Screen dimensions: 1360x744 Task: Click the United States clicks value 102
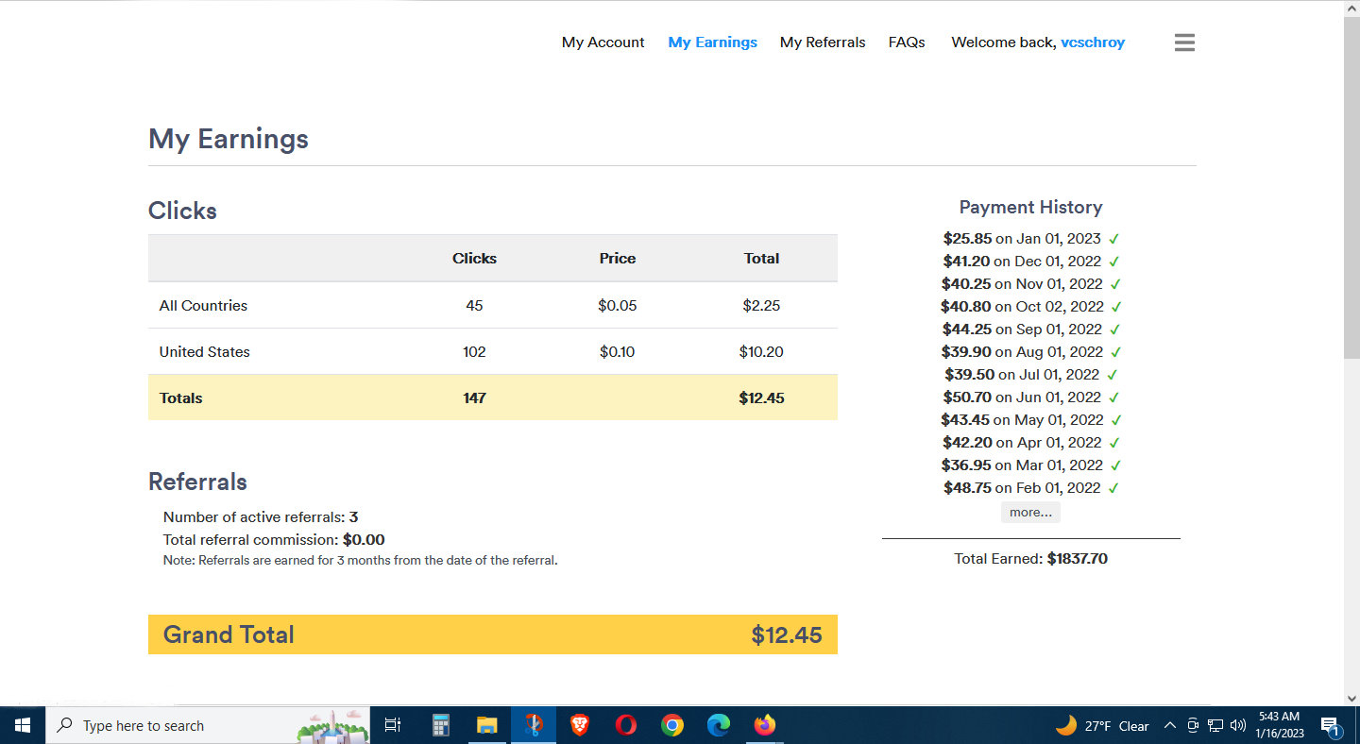[474, 352]
